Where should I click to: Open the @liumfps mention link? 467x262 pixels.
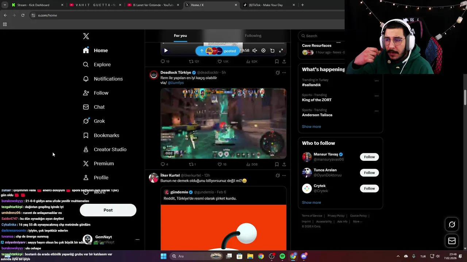pyautogui.click(x=176, y=83)
